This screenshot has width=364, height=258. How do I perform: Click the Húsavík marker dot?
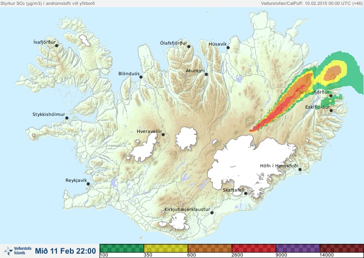pyautogui.click(x=228, y=48)
